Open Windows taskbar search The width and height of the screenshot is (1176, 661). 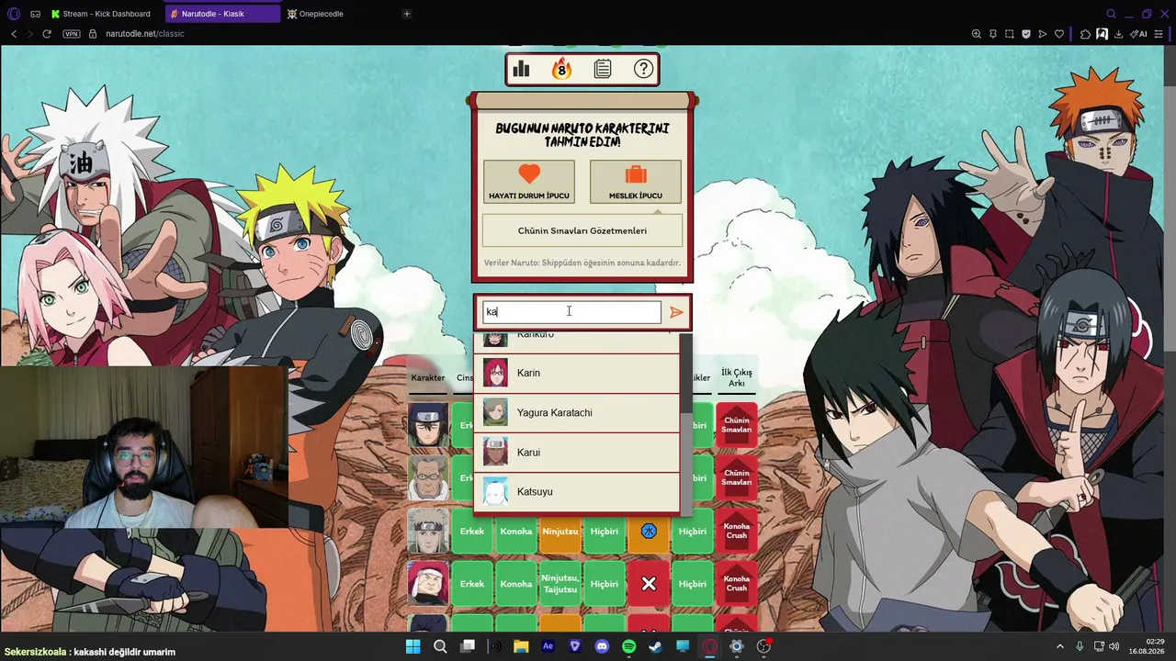440,646
